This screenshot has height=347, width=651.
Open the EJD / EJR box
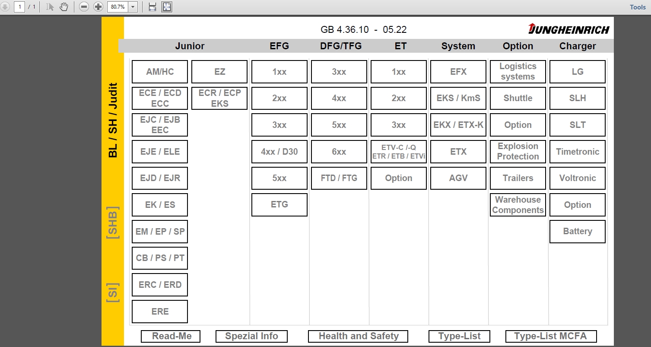pos(160,178)
